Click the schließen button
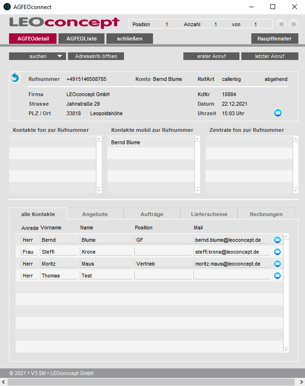Screen dimensions: 305x386 pyautogui.click(x=130, y=39)
